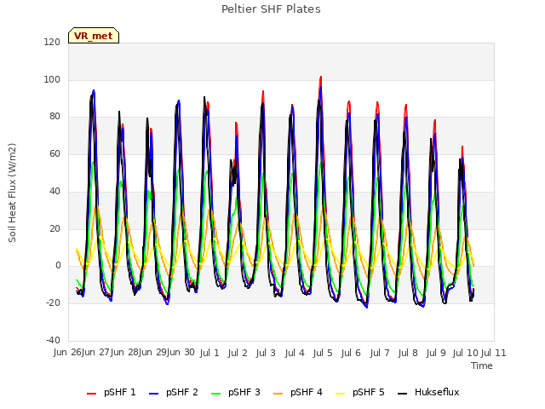Click the 100 y-axis tick label
The image size is (545, 409).
coord(52,79)
